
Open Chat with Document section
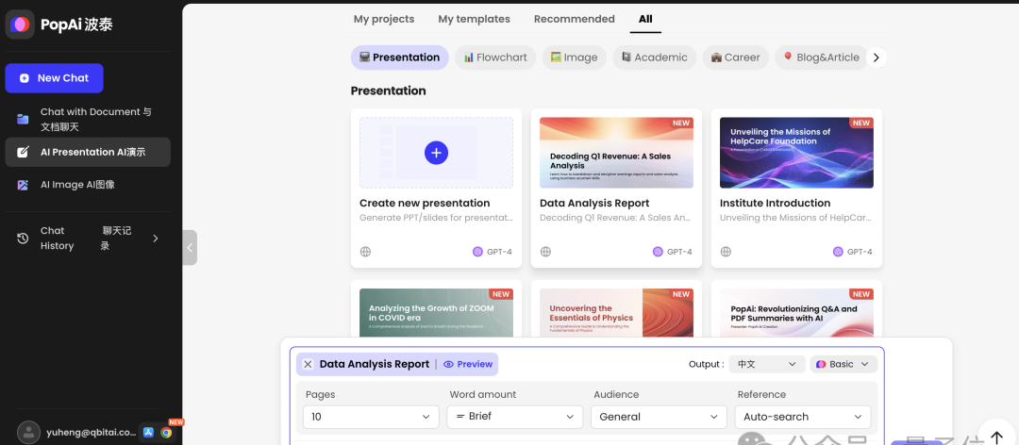click(88, 120)
